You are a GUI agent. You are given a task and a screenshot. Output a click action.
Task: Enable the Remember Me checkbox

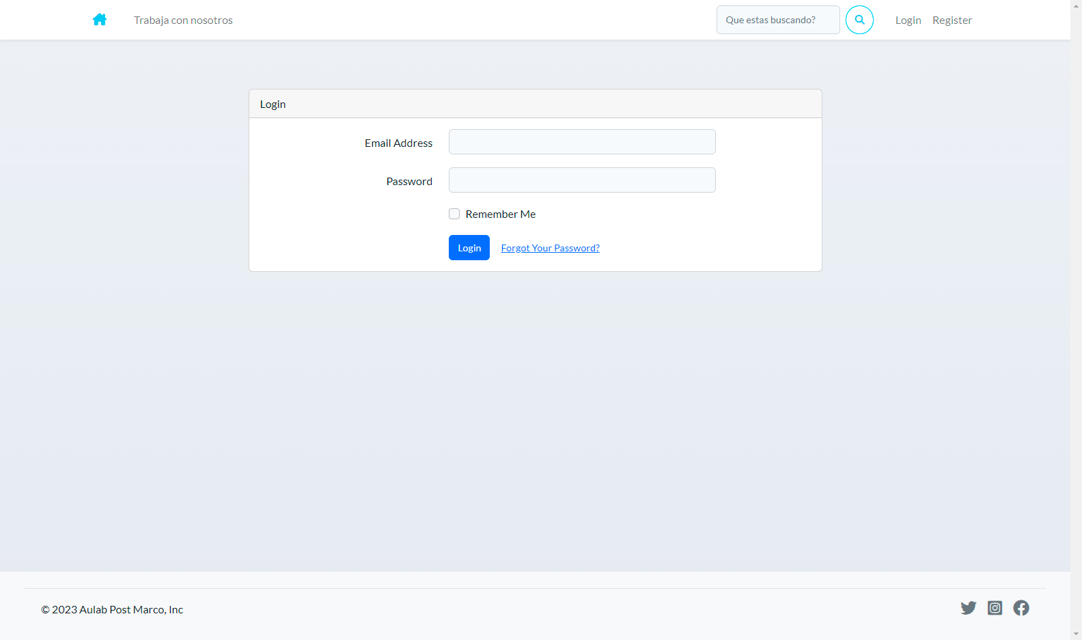pyautogui.click(x=454, y=214)
